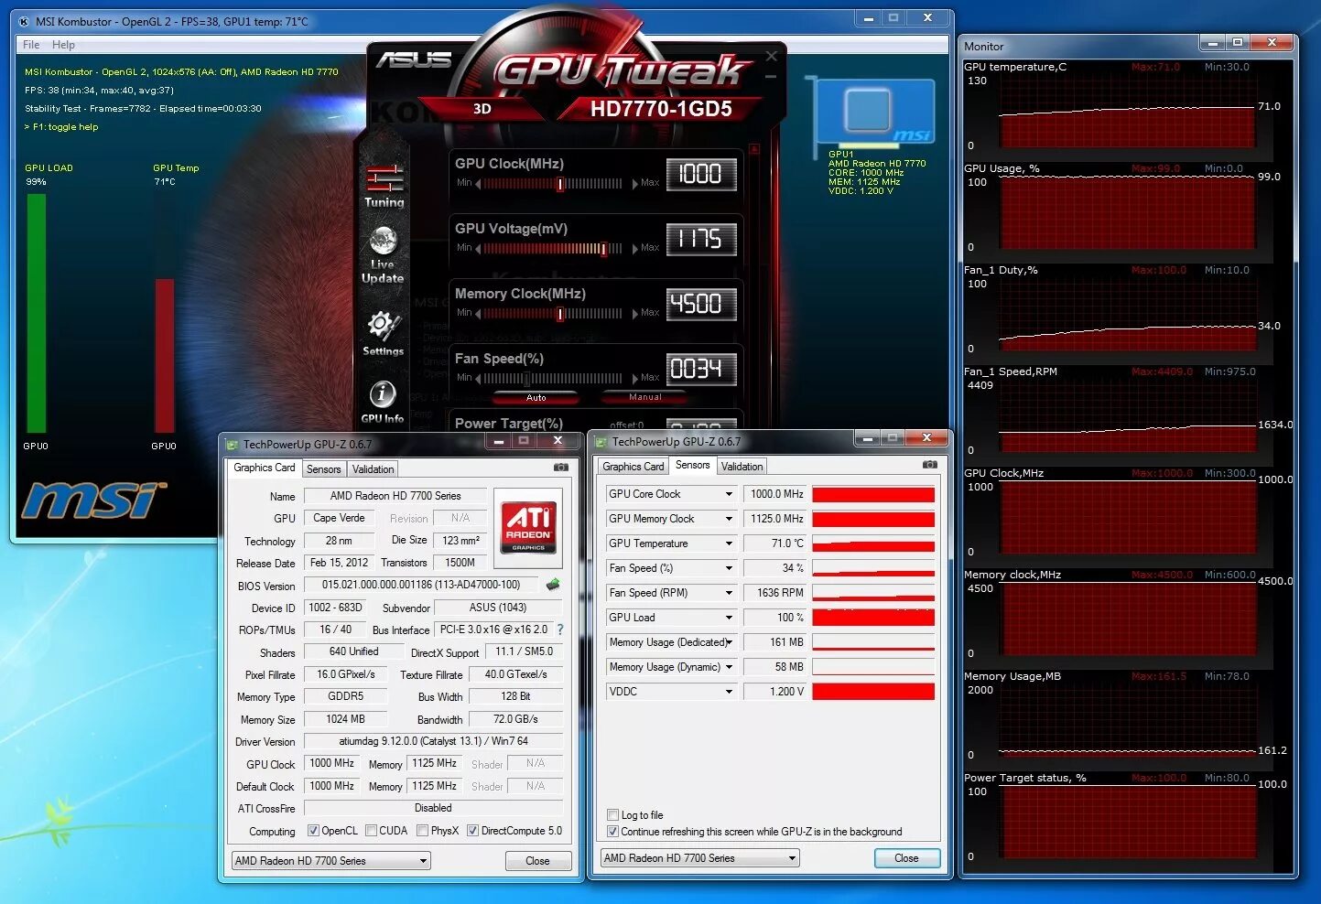
Task: Click the GPU Clock 1000 value display
Action: point(701,174)
